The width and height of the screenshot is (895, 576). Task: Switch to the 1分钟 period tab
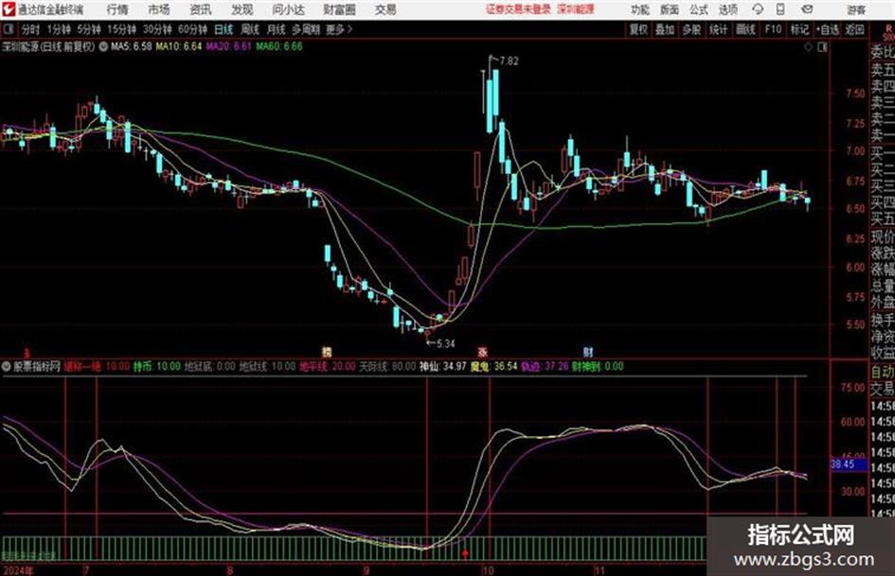coord(58,29)
